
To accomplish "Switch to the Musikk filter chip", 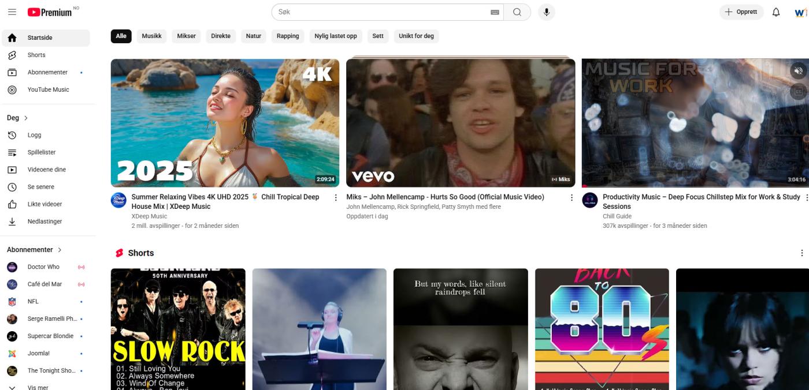I will coord(151,36).
